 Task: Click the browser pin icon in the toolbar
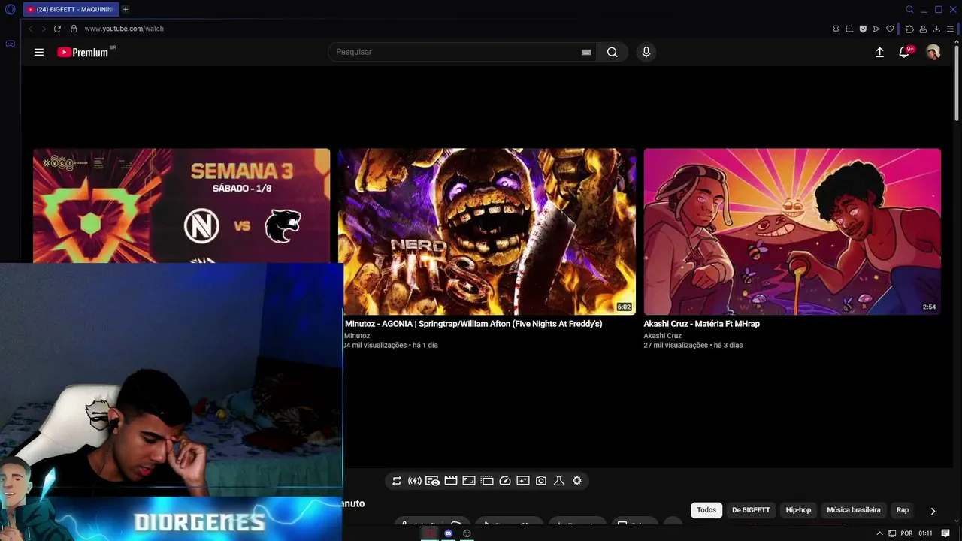coord(836,29)
